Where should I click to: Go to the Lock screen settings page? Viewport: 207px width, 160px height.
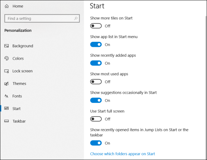click(x=22, y=71)
